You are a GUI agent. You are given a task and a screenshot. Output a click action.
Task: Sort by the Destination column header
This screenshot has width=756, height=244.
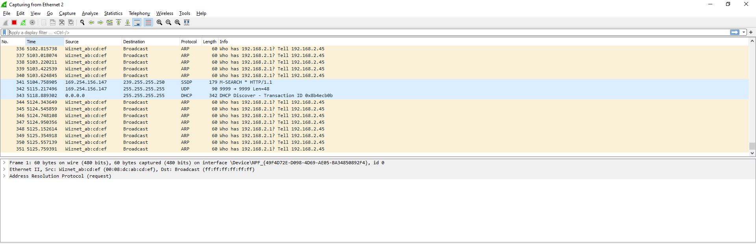click(151, 42)
